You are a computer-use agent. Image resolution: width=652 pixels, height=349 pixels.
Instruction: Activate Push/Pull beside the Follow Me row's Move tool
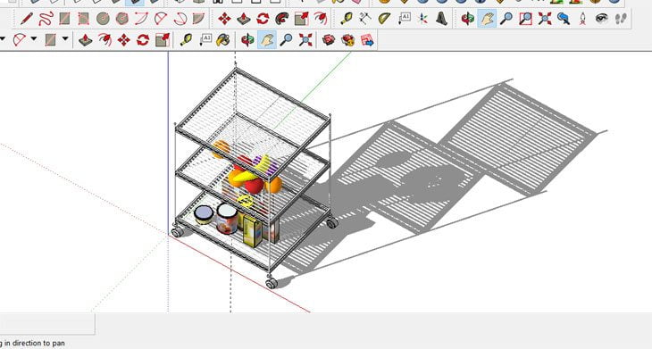[x=244, y=19]
